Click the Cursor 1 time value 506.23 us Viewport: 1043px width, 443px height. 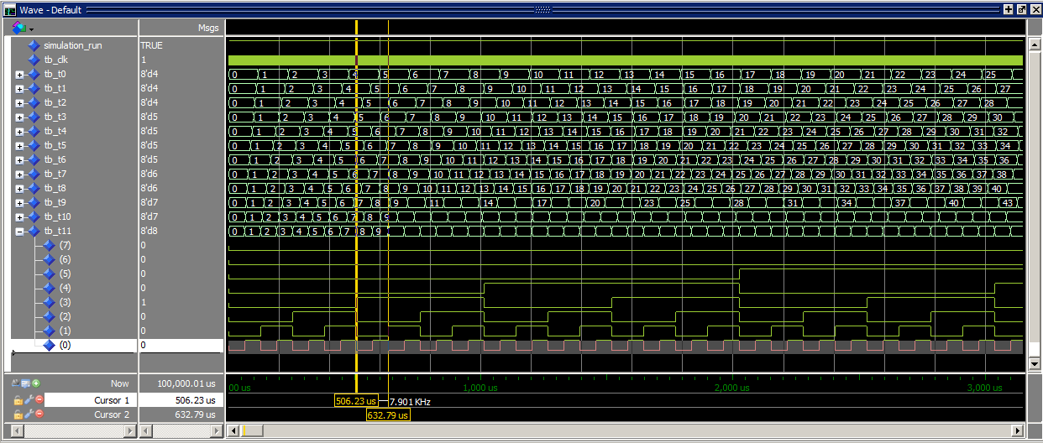194,400
